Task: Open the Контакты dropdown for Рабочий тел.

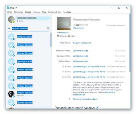Action: pos(120,61)
